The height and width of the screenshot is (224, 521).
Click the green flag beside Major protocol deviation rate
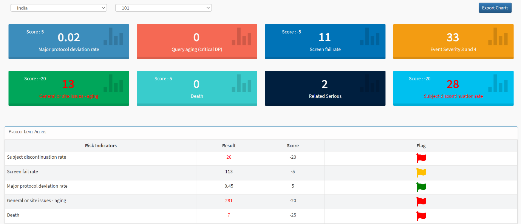pyautogui.click(x=421, y=187)
